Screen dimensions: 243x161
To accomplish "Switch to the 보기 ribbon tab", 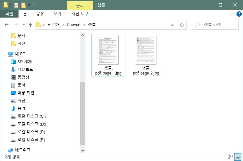I will 58,14.
